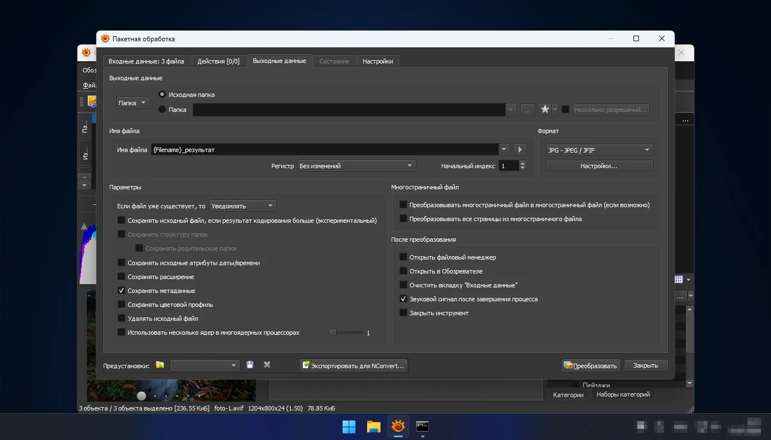Check Очистить вкладку "Входные данные"
771x440 pixels.
click(403, 285)
